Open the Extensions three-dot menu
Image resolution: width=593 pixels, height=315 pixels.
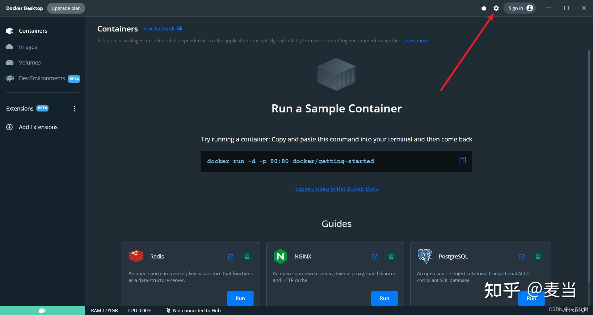pos(74,109)
